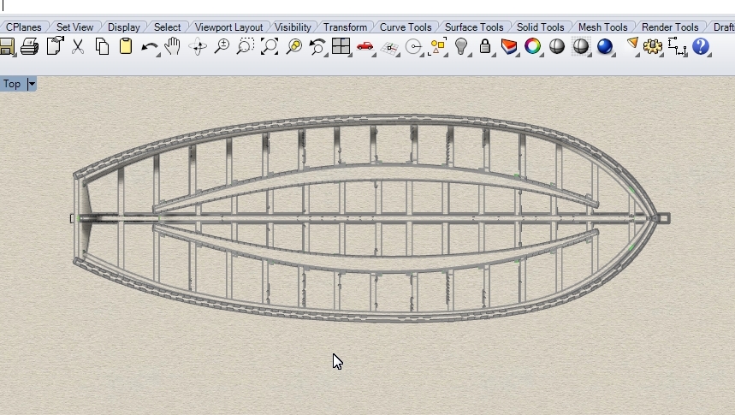The width and height of the screenshot is (735, 415).
Task: Activate the Zoom Window tool
Action: click(246, 46)
